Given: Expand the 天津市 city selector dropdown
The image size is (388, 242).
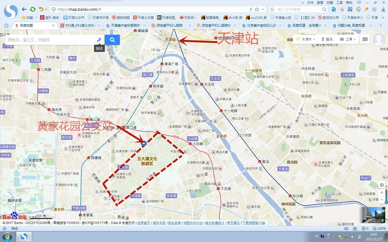Looking at the screenshot, I should click(x=306, y=39).
